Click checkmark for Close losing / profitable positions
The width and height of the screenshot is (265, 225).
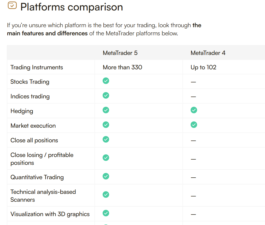coord(106,157)
